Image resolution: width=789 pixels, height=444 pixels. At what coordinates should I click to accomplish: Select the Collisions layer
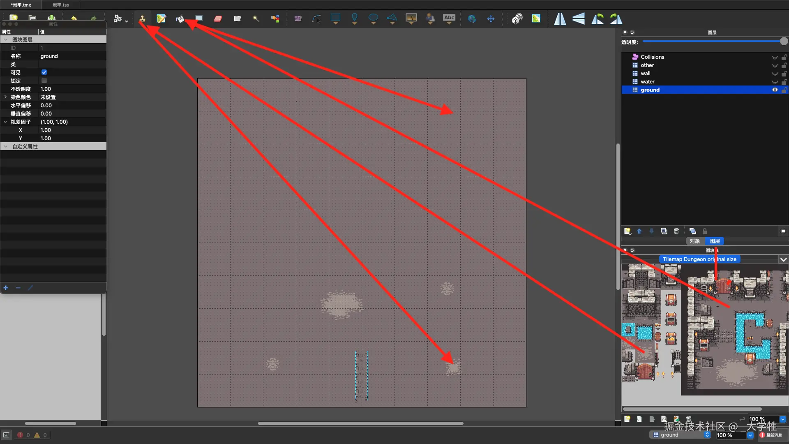pos(652,57)
